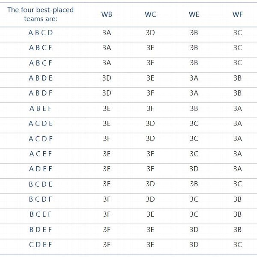257x257 pixels.
Task: Select 3E under WC in the B C E F row
Action: [150, 215]
